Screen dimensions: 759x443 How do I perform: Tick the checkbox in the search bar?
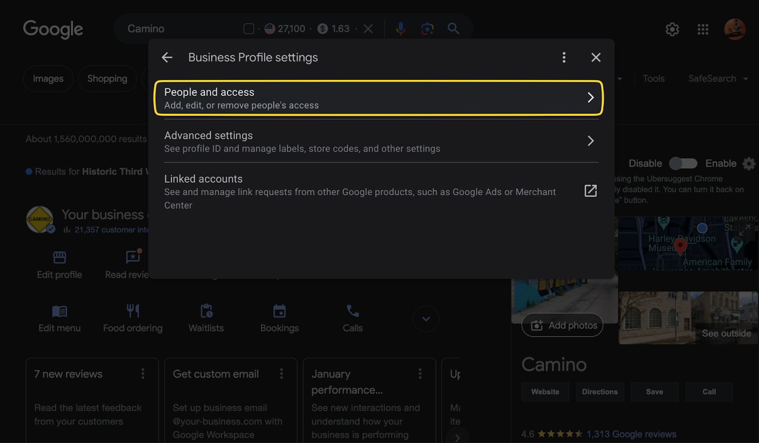click(x=249, y=29)
